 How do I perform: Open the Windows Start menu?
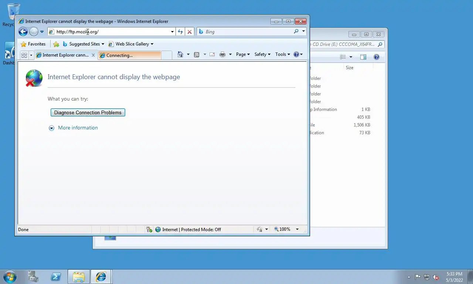(10, 277)
